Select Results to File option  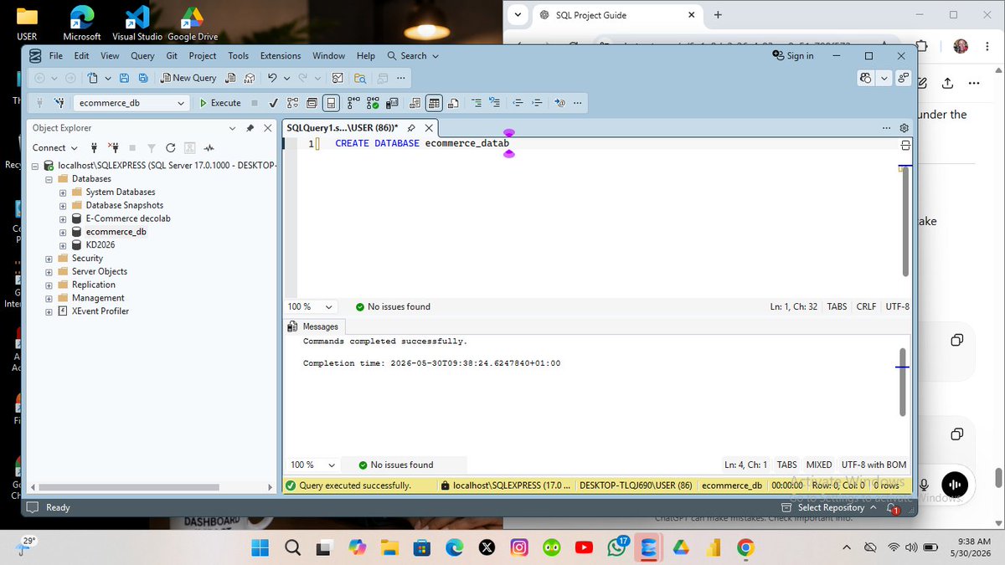[x=453, y=103]
